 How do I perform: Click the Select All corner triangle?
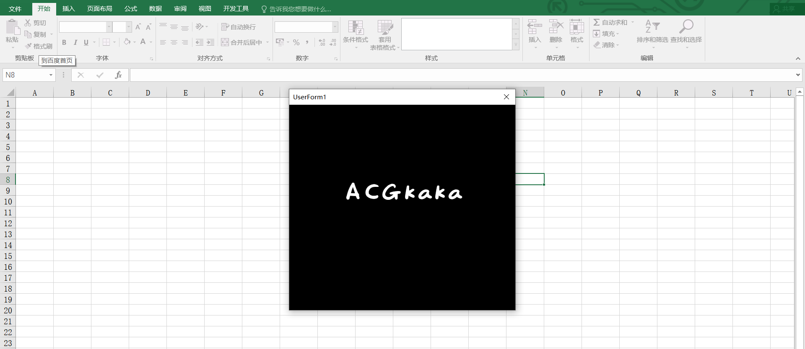(x=10, y=93)
